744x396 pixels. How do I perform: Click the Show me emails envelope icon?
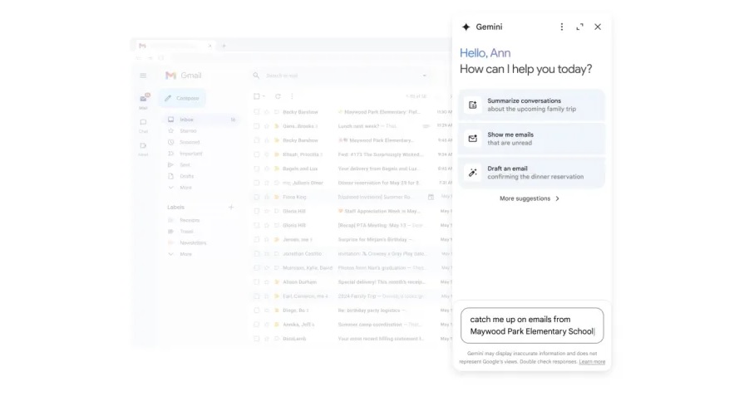click(473, 139)
